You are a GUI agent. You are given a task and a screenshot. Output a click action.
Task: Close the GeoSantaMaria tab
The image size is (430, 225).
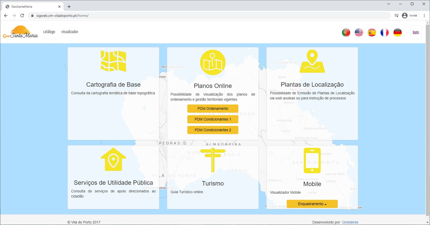tap(59, 7)
